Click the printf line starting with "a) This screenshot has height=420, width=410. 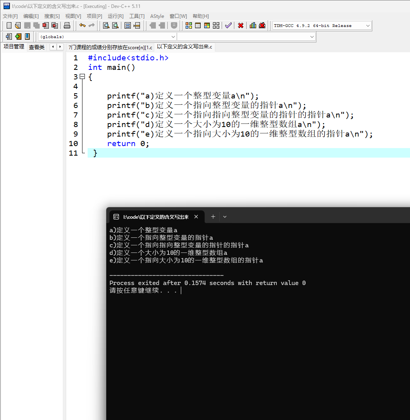pyautogui.click(x=183, y=96)
